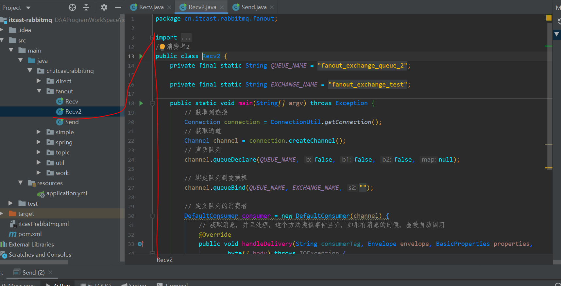The height and width of the screenshot is (286, 561).
Task: Click the package statement on line 1
Action: [216, 19]
